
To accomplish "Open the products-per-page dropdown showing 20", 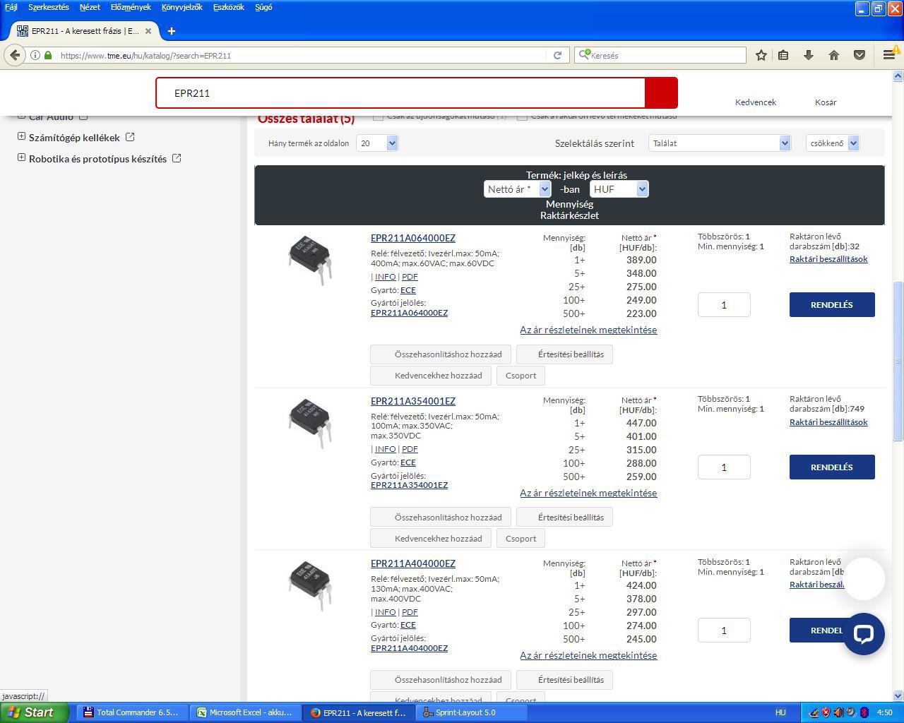I will tap(377, 143).
